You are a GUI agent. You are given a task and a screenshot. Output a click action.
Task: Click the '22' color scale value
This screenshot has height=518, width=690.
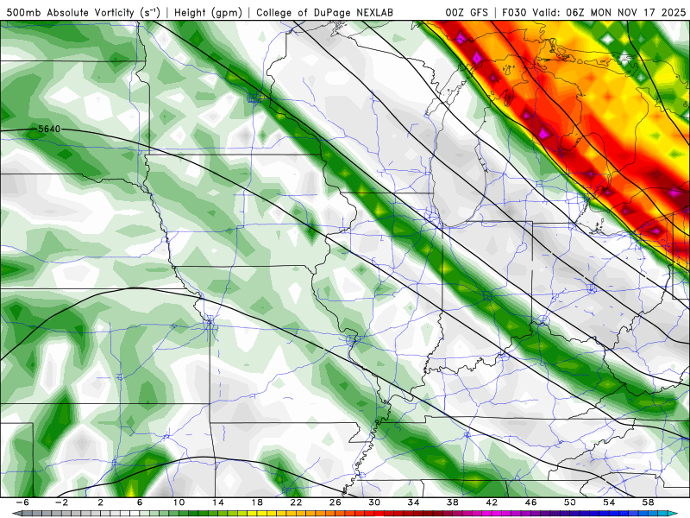(x=296, y=502)
